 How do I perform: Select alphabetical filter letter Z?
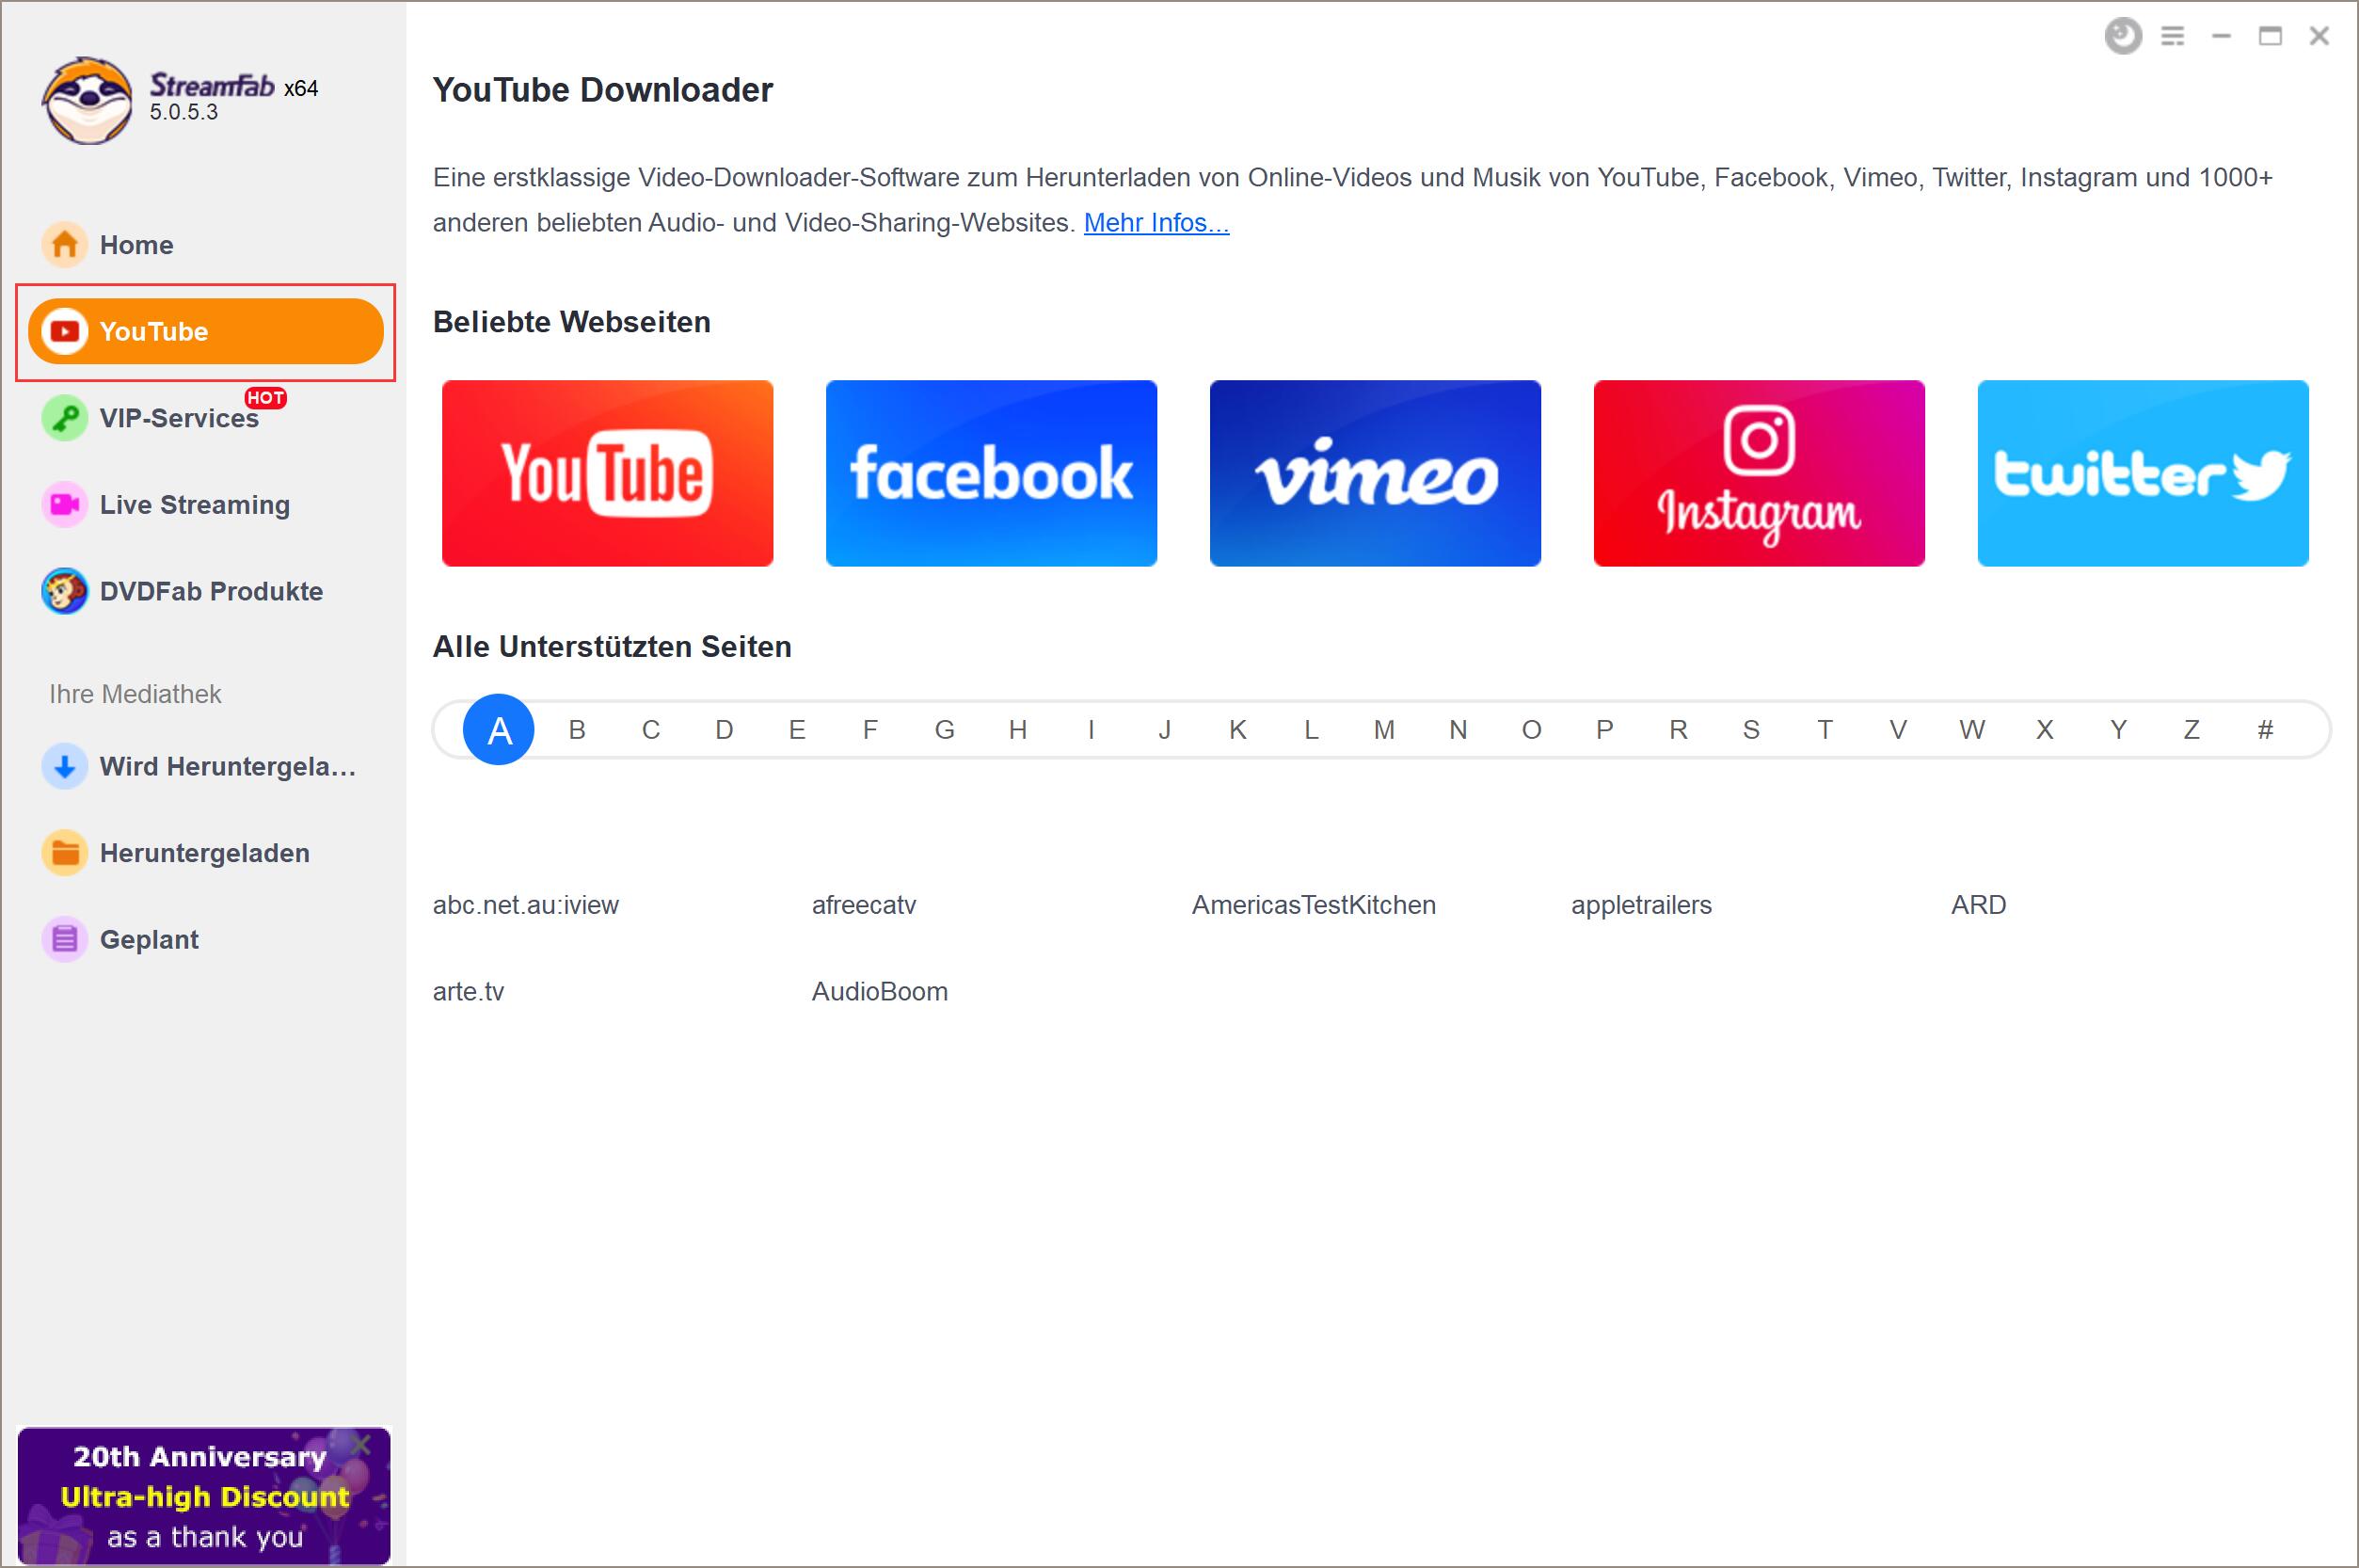click(2190, 729)
